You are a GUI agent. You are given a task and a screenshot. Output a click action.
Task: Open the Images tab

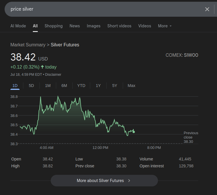tap(94, 26)
